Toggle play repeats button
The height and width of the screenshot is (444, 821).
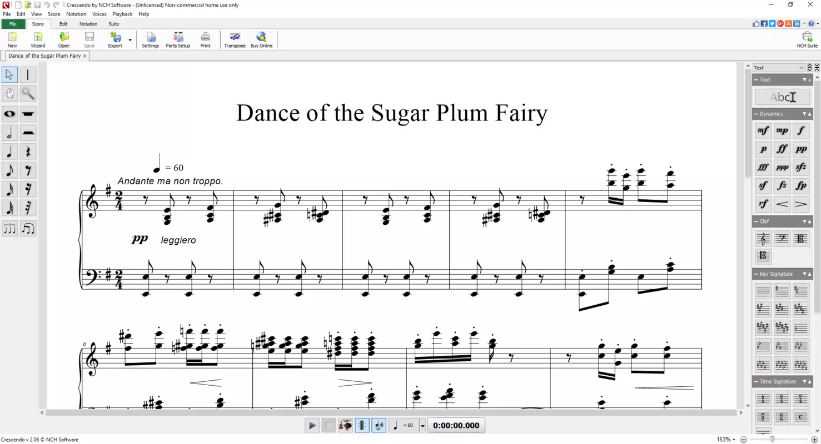click(362, 426)
